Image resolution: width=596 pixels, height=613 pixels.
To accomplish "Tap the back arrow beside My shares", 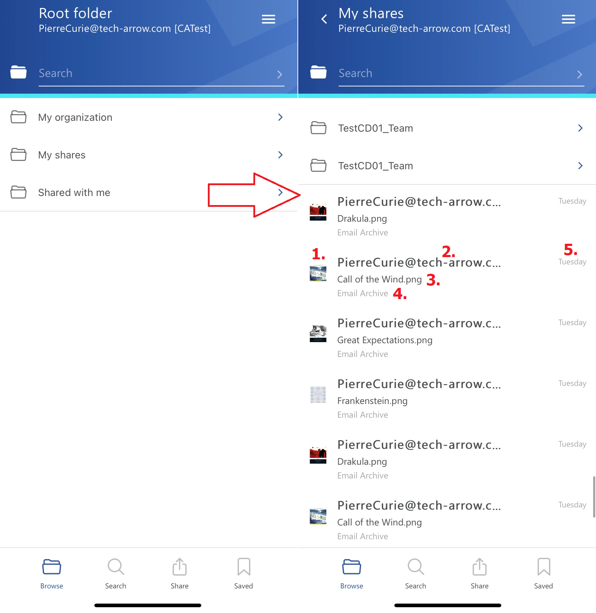I will [x=324, y=19].
